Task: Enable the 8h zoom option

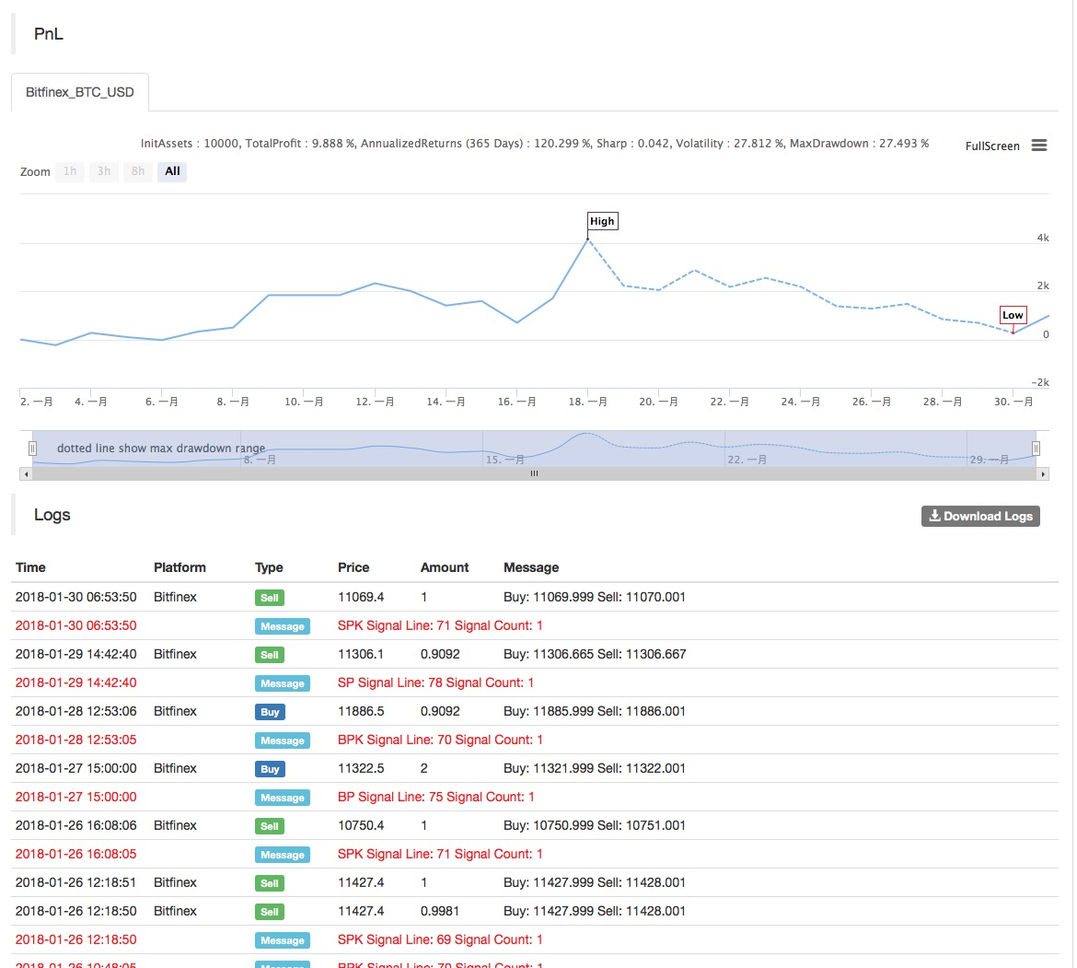Action: tap(137, 171)
